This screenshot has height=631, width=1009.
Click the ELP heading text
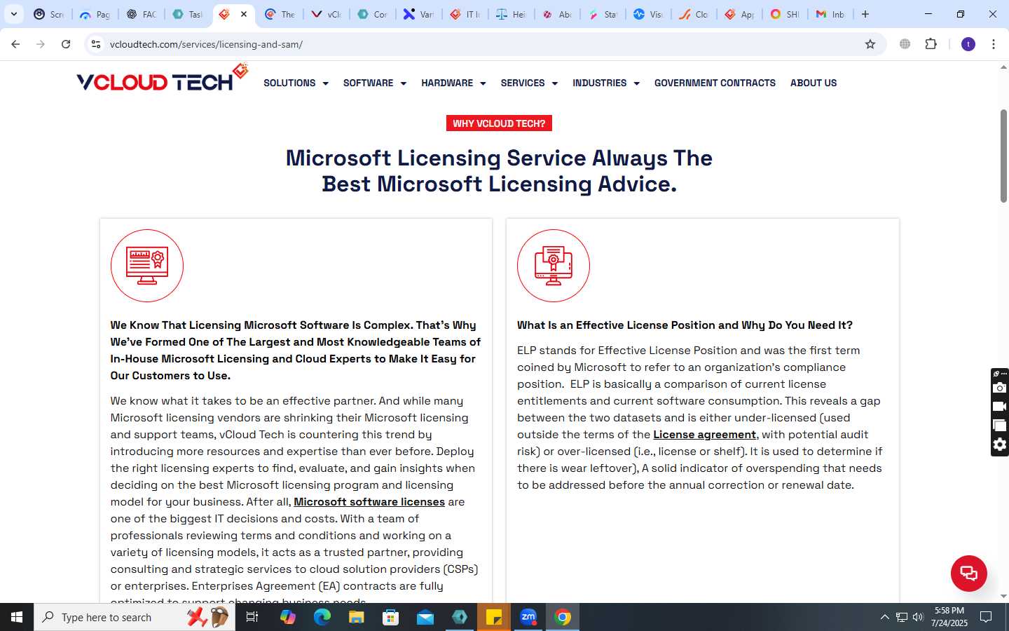[685, 325]
